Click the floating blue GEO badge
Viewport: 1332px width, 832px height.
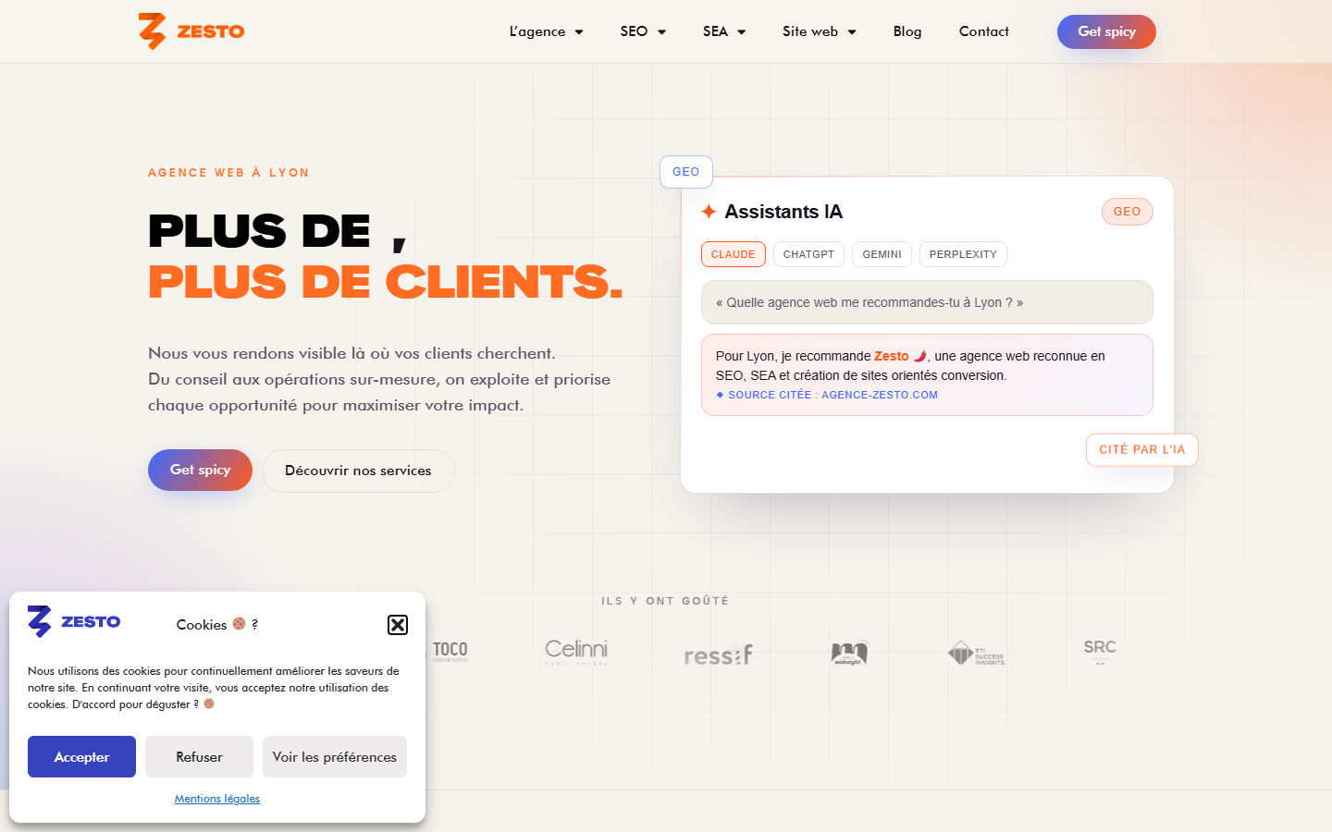(x=686, y=172)
